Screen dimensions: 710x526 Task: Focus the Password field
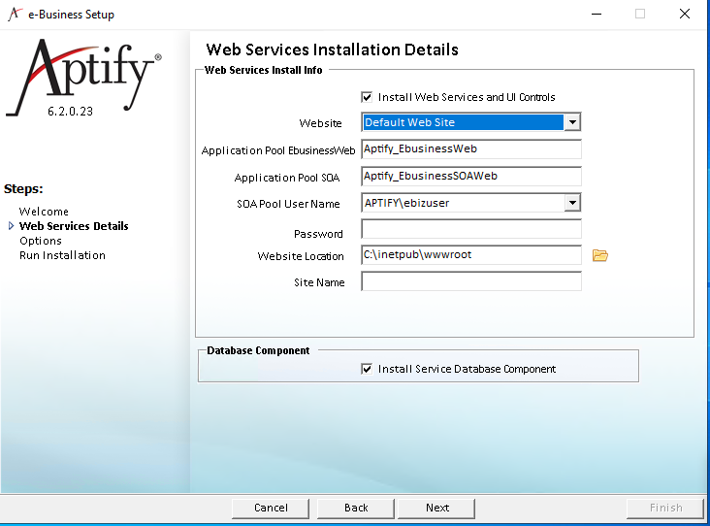point(471,229)
